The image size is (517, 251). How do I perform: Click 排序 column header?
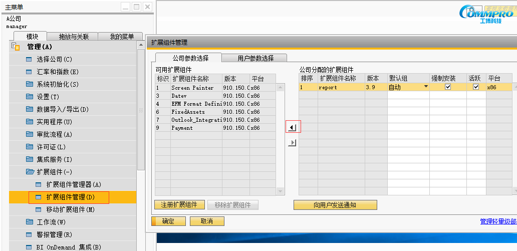[x=308, y=79]
